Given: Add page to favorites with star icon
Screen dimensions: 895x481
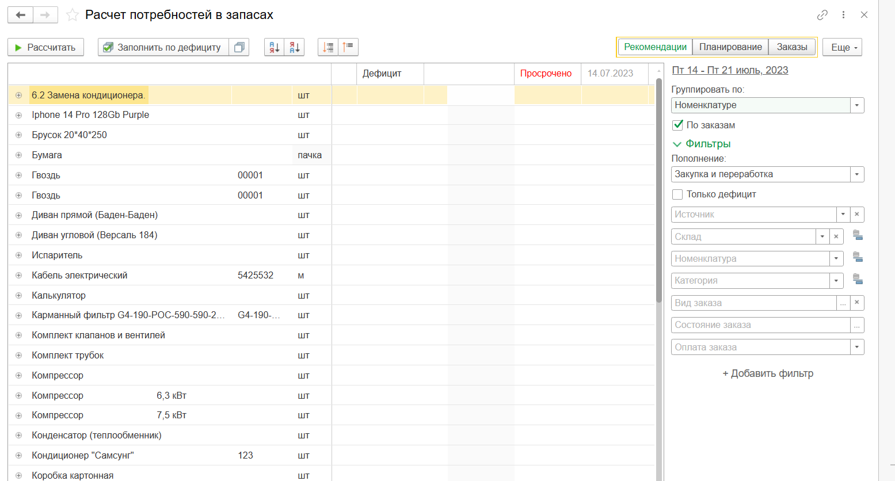Looking at the screenshot, I should pos(73,15).
